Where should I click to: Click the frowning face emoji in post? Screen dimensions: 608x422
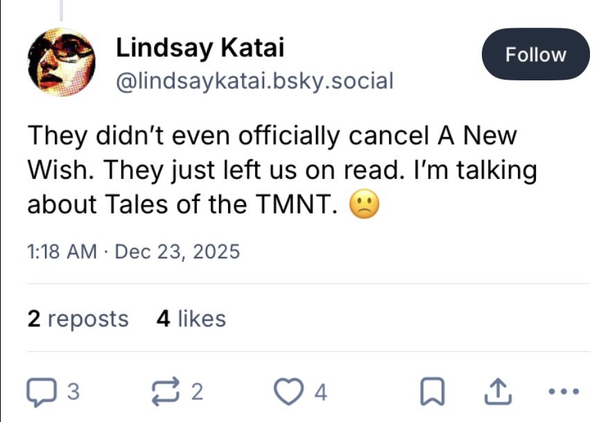[x=365, y=204]
